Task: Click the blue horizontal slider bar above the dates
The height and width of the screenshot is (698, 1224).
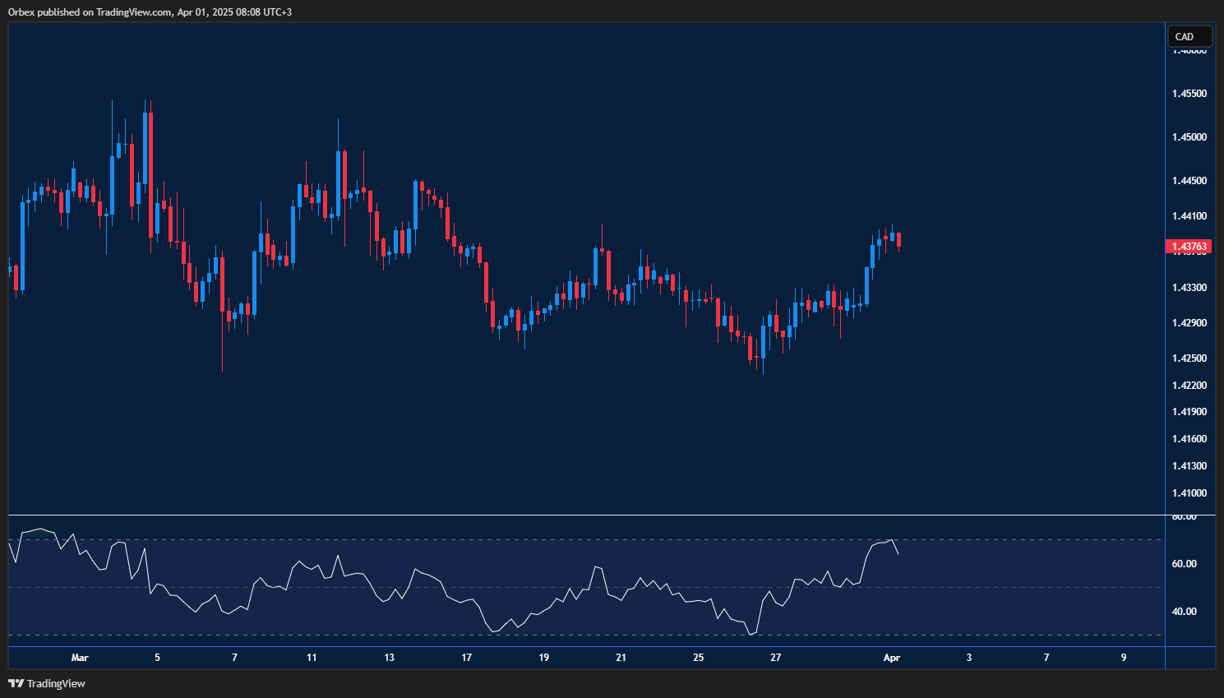Action: (x=575, y=648)
